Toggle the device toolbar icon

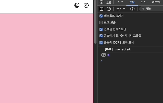click(109, 2)
